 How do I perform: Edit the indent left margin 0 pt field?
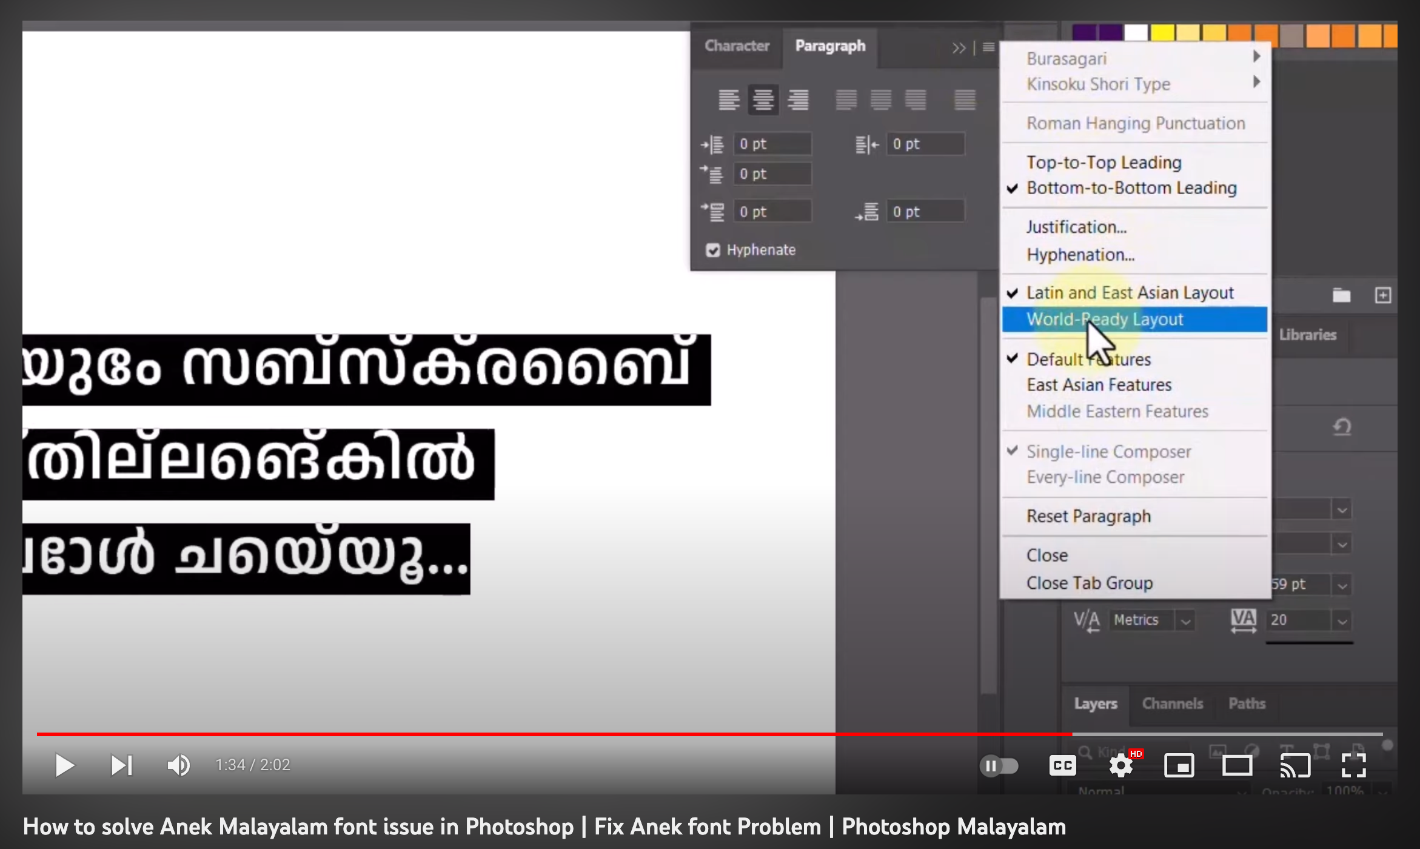[x=772, y=144]
